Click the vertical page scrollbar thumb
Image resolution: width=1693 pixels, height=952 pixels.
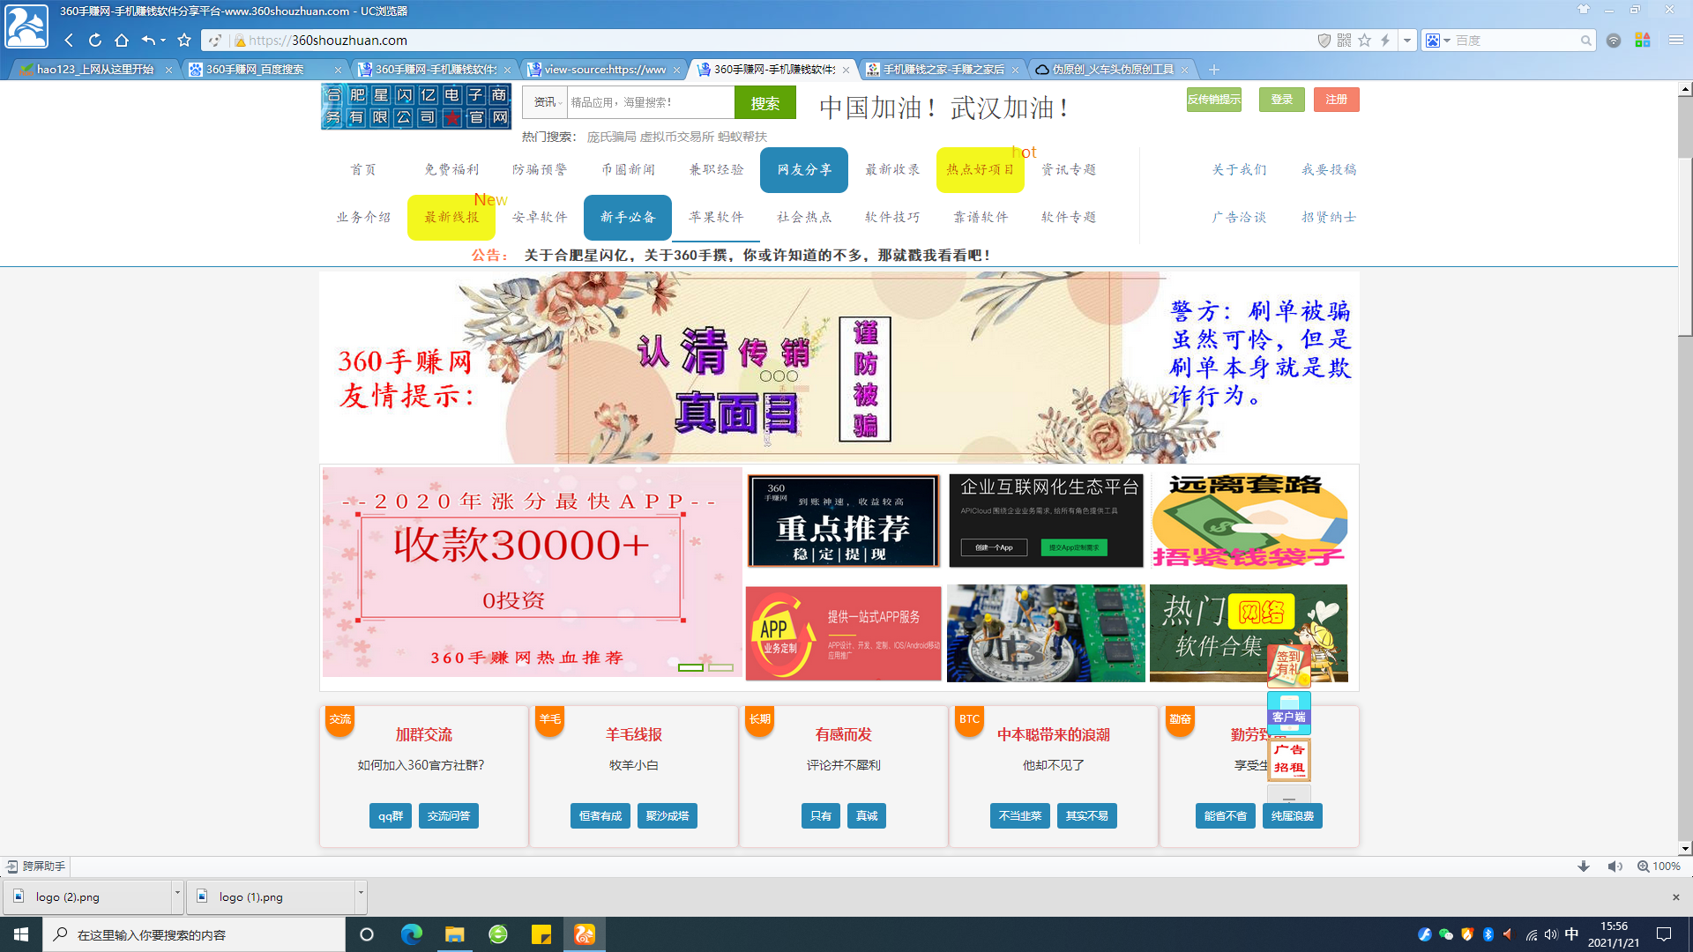point(1685,247)
